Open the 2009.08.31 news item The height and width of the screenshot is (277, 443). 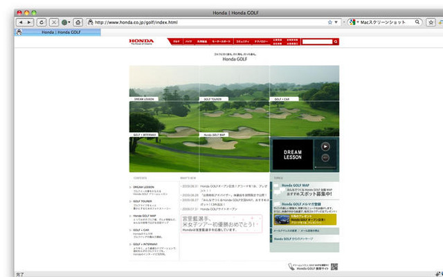[233, 188]
